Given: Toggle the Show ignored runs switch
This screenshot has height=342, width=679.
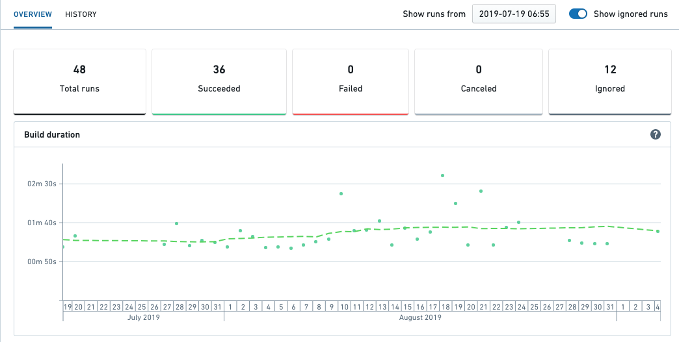Looking at the screenshot, I should pyautogui.click(x=578, y=14).
